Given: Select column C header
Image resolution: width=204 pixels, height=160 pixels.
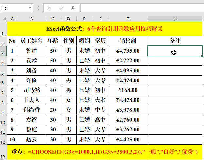Looking at the screenshot, I should click(53, 19).
